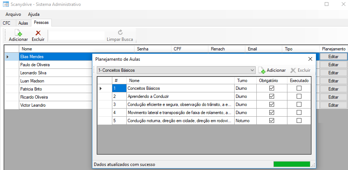Uncheck Obrigatório for Conceitos Básicos row

272,88
